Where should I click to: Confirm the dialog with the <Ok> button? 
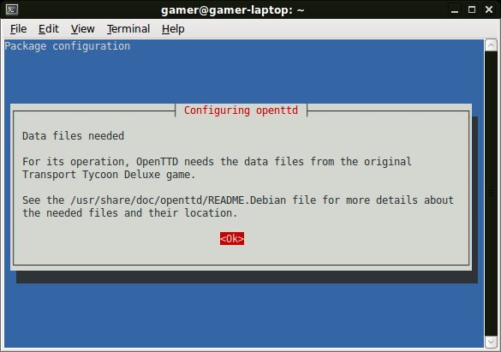coord(232,239)
